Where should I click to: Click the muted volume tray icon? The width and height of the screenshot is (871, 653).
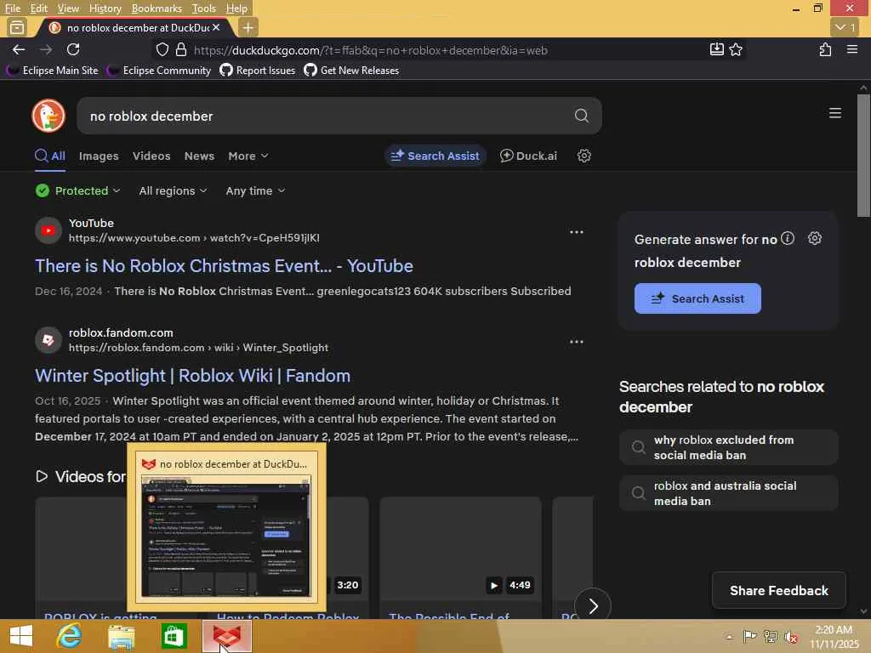pos(791,636)
